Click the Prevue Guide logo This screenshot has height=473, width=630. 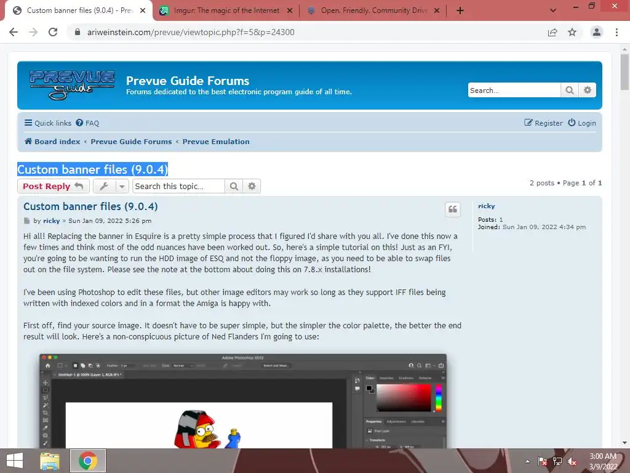(73, 85)
